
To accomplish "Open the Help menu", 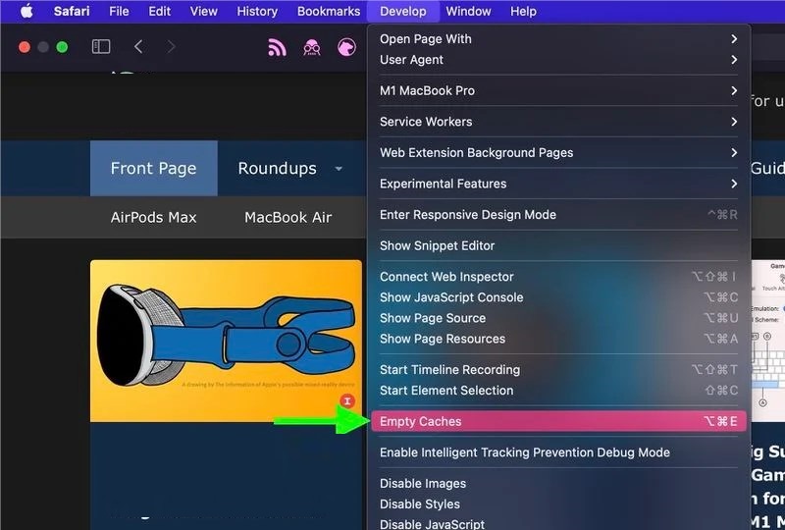I will (x=523, y=11).
